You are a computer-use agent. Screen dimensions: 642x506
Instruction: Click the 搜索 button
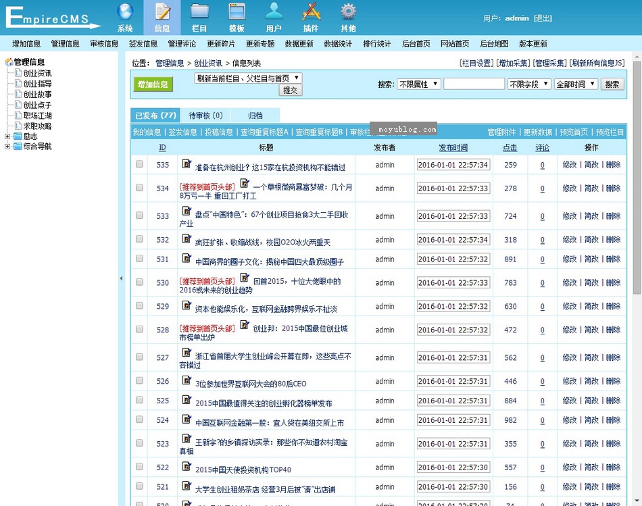612,84
